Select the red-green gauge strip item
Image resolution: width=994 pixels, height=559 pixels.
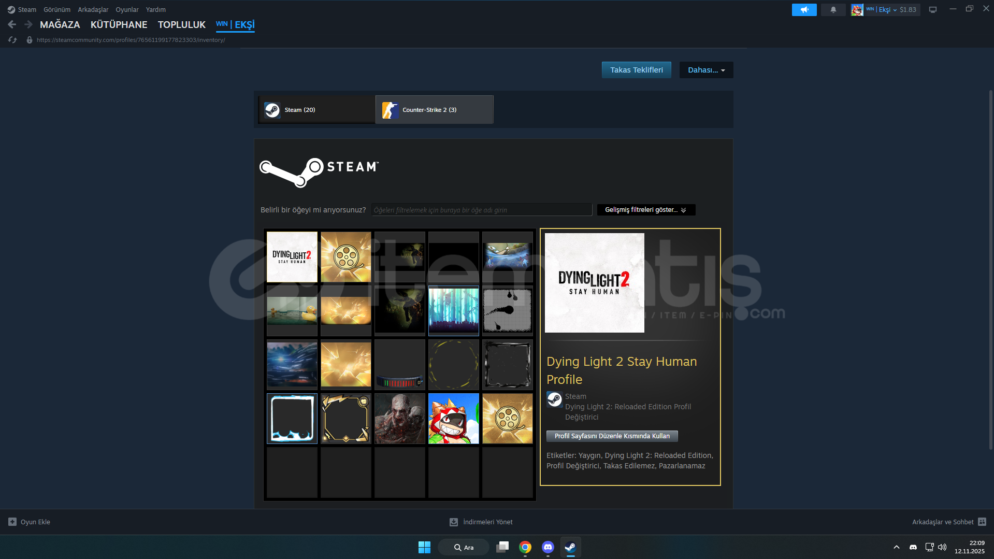point(400,365)
